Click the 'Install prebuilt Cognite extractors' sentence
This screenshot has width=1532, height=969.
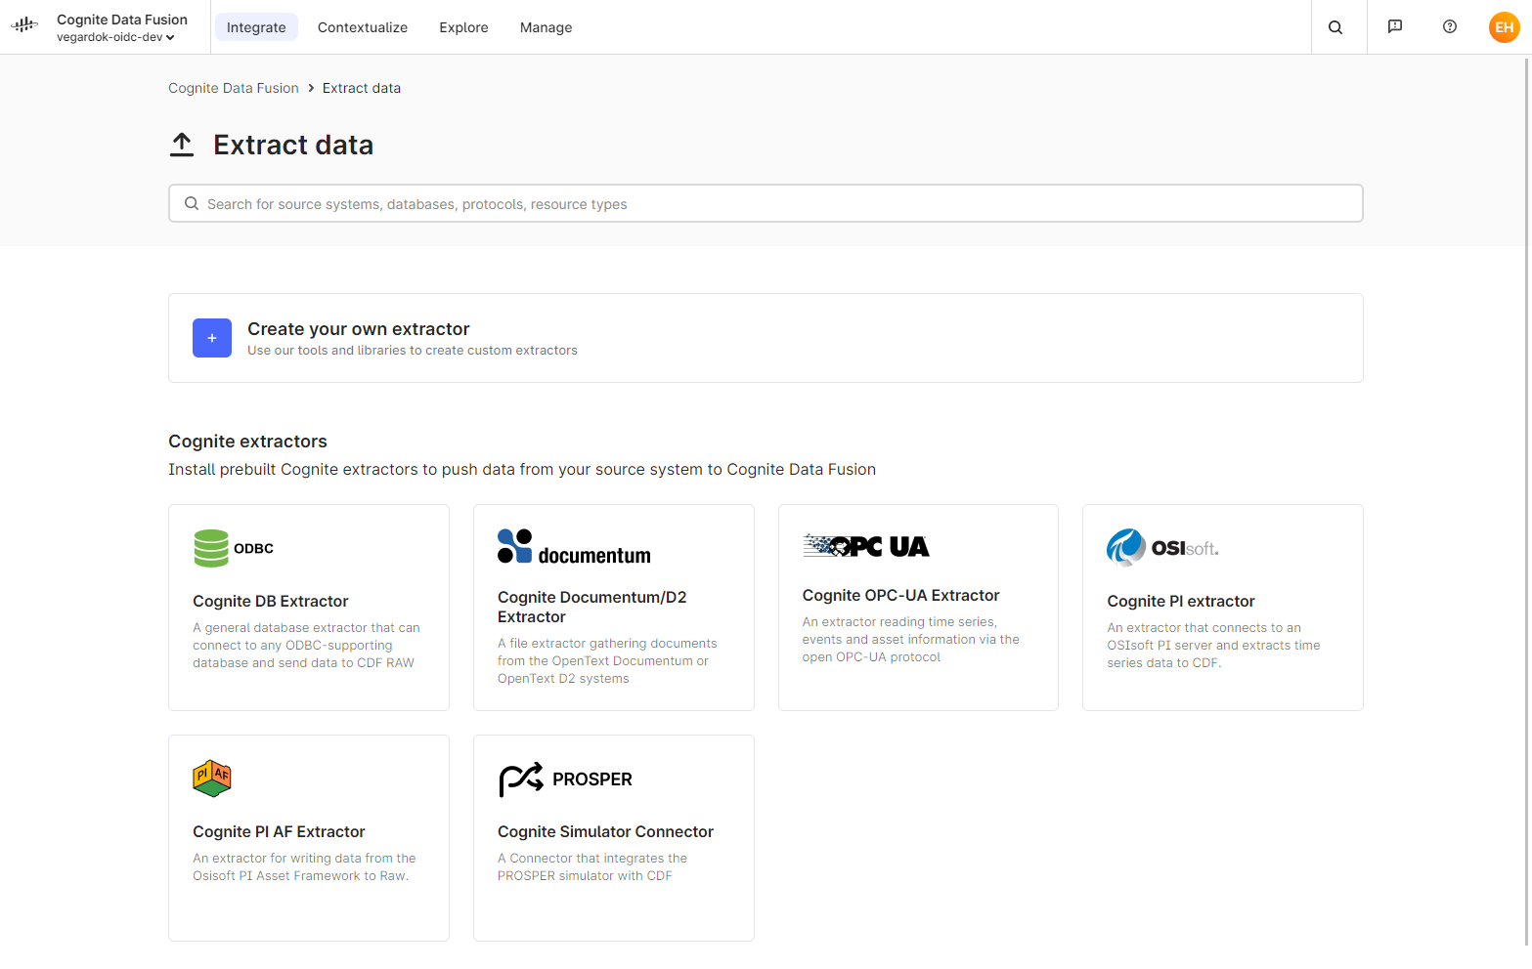pos(522,469)
